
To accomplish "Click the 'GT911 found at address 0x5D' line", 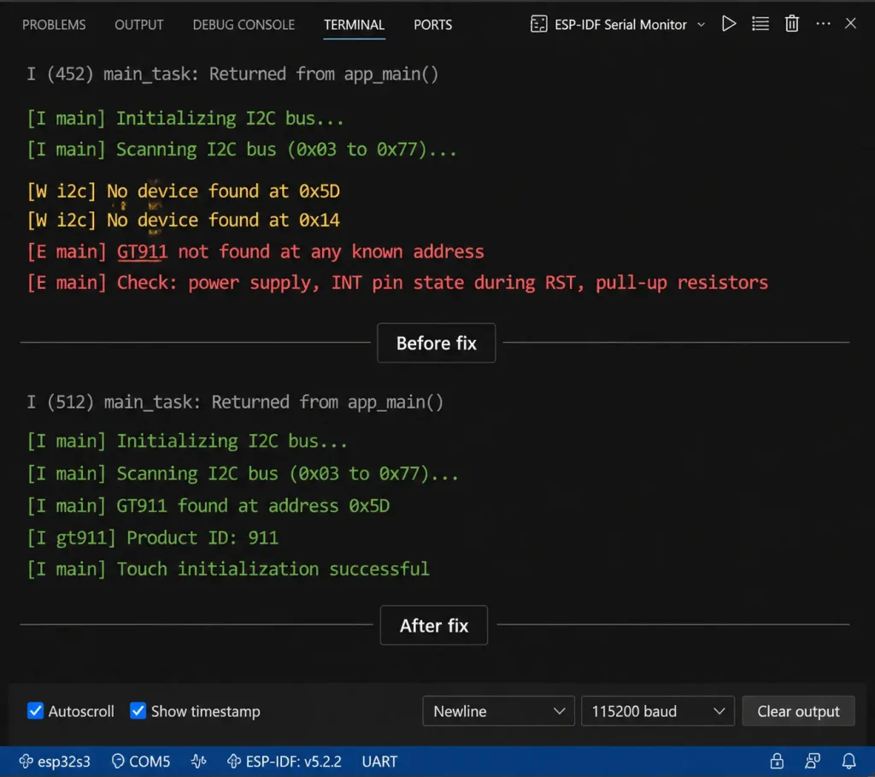I will 208,506.
